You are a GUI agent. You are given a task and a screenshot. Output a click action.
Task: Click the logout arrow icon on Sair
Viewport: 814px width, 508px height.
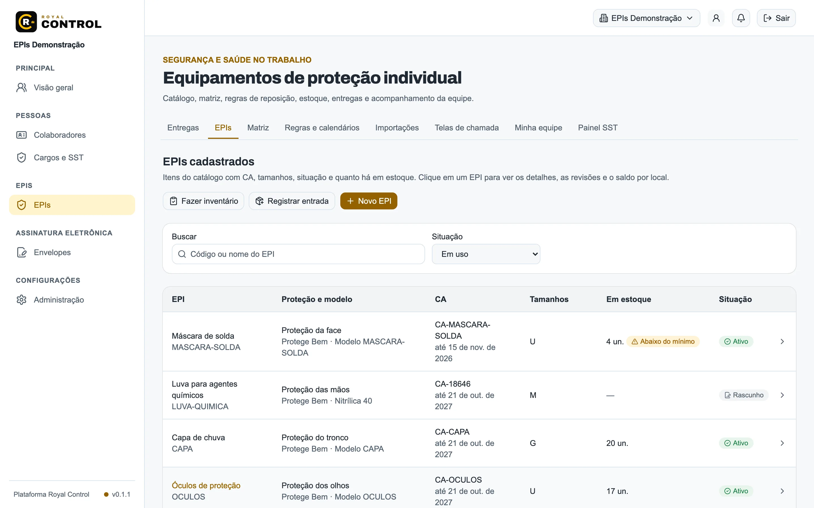coord(768,18)
